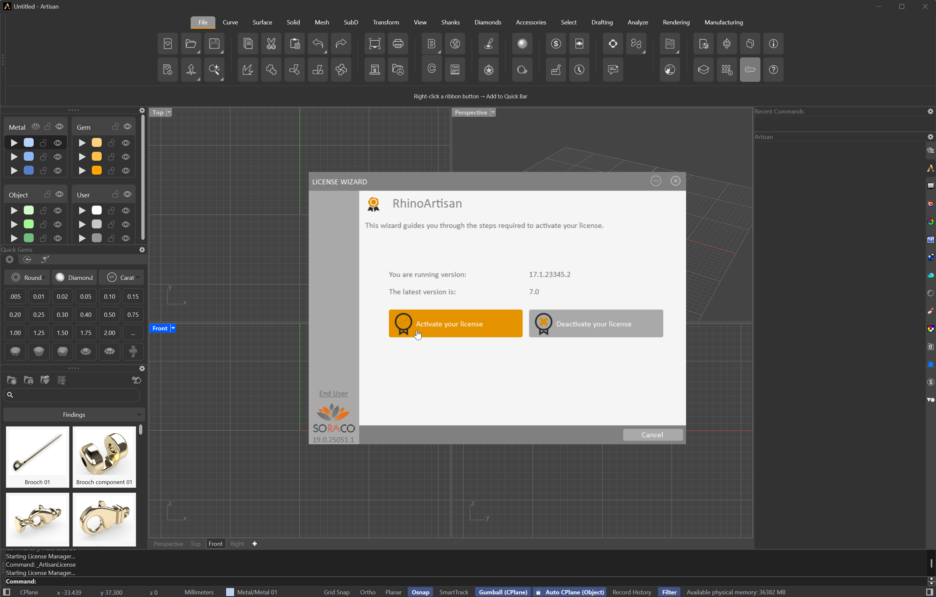This screenshot has width=936, height=597.
Task: Click the library search field
Action: (72, 395)
